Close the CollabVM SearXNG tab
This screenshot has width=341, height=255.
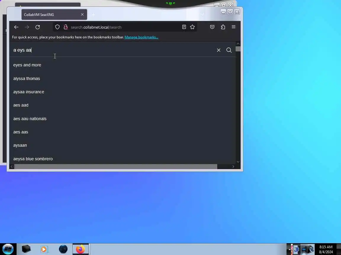pyautogui.click(x=82, y=14)
